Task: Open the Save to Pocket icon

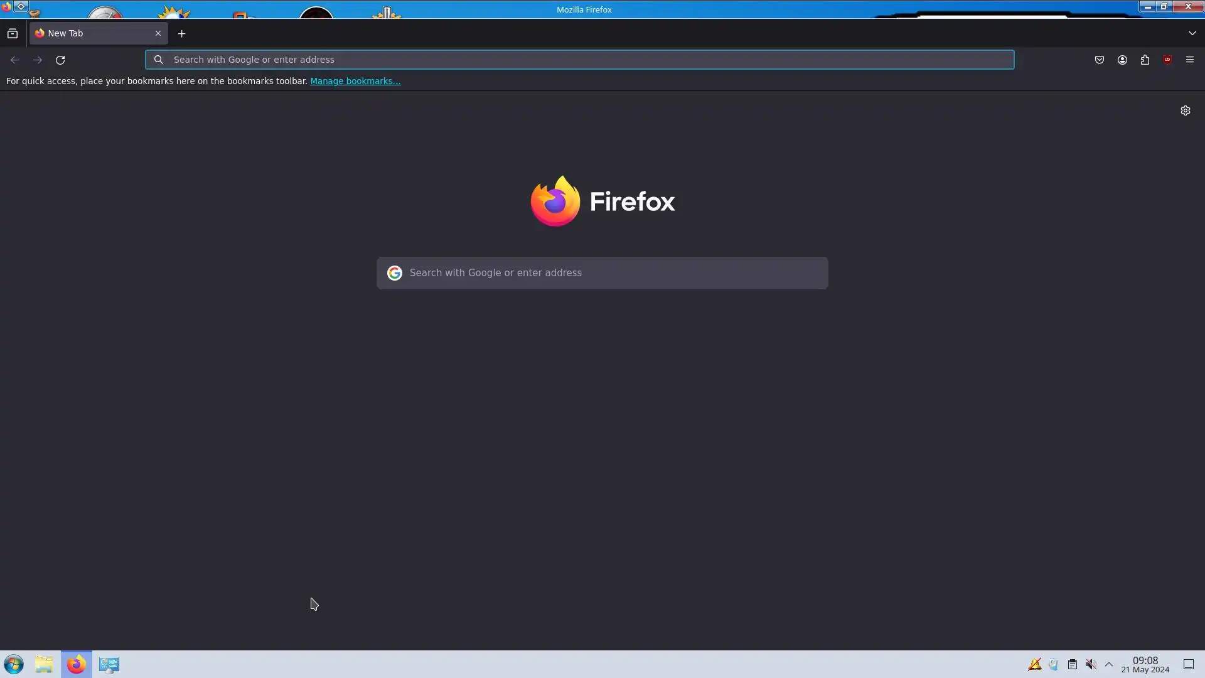Action: coord(1100,60)
